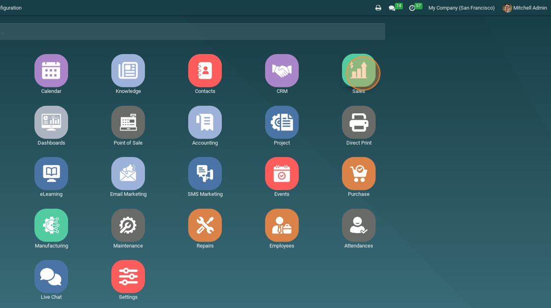This screenshot has height=308, width=551.
Task: Open the Employees app
Action: coord(282,225)
